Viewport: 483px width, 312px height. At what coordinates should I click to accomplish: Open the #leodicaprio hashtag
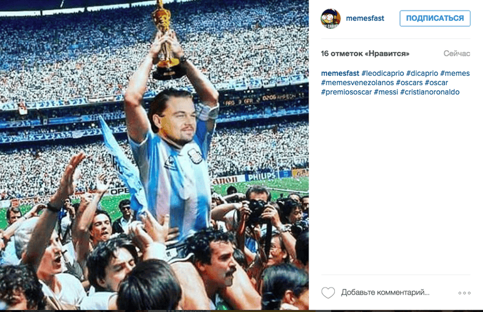point(383,73)
